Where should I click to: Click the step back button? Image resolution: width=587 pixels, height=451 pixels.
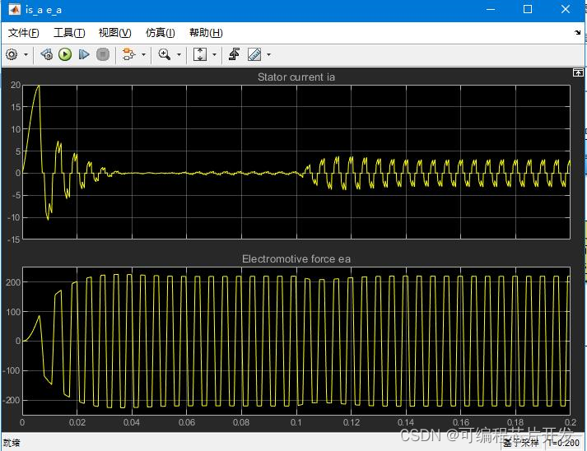pos(46,54)
